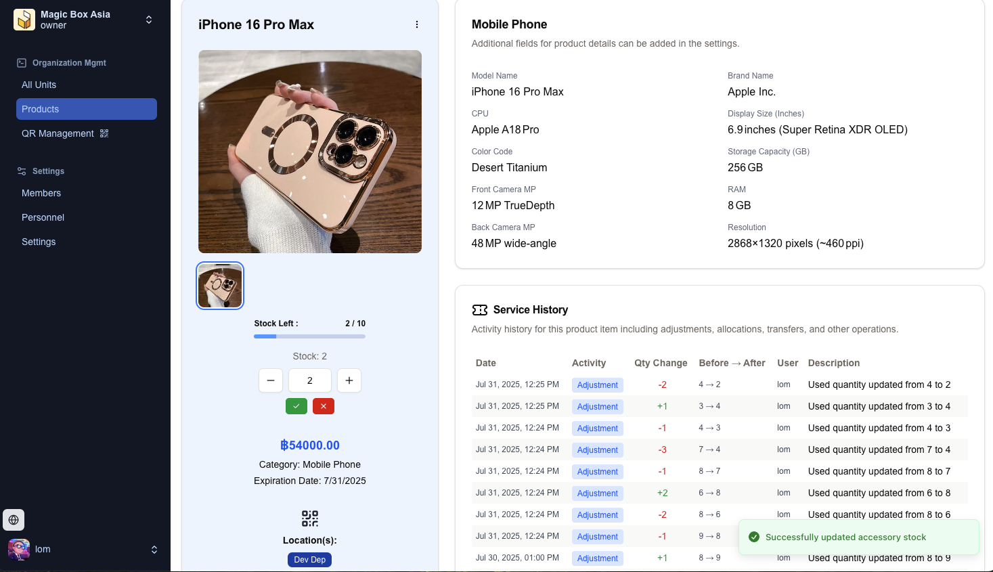Screen dimensions: 993x572
Task: Click the lom user avatar
Action: tap(18, 549)
